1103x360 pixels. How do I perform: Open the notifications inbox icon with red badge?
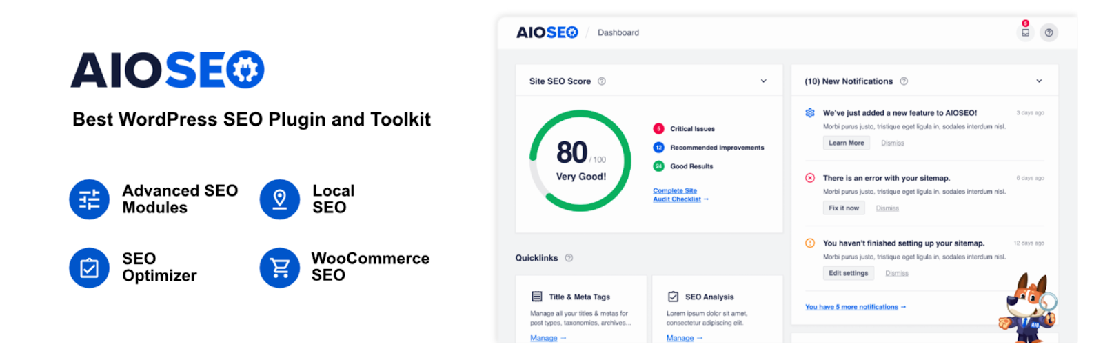1025,32
